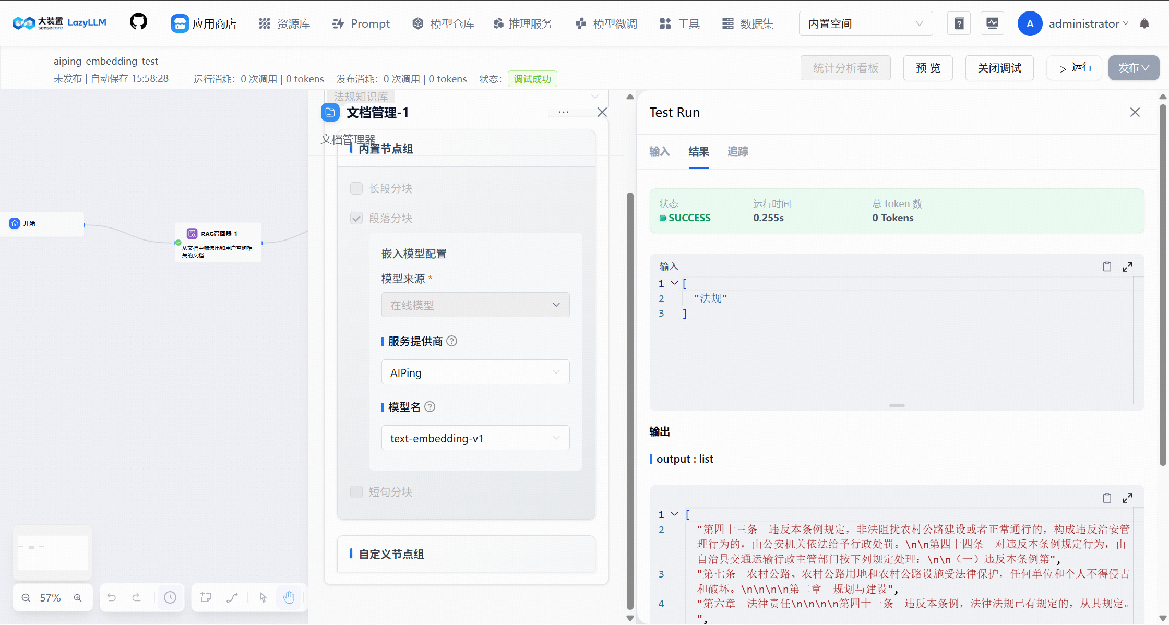The image size is (1169, 625).
Task: Click the undo arrow in canvas toolbar
Action: click(x=112, y=597)
